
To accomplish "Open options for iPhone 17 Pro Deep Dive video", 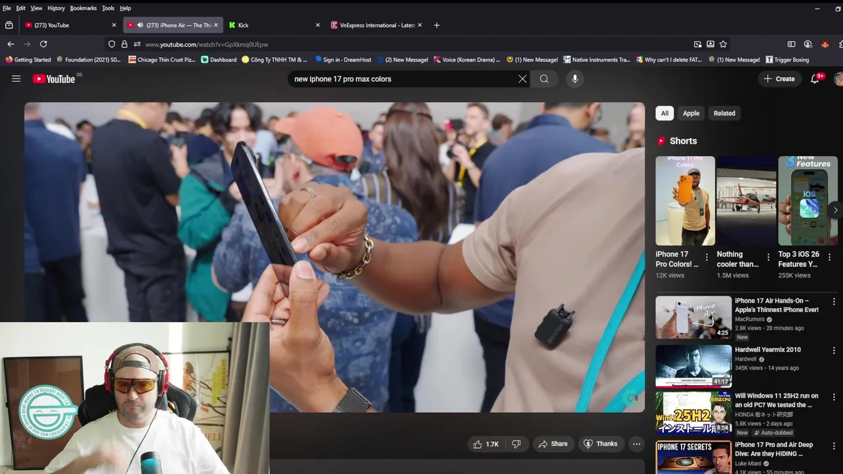I will click(x=834, y=446).
